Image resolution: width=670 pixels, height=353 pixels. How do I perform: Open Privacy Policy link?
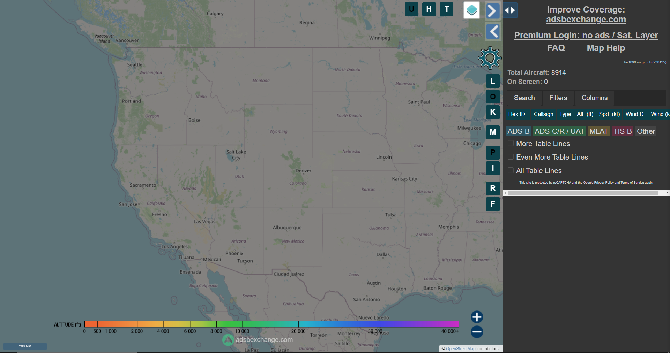pyautogui.click(x=604, y=183)
